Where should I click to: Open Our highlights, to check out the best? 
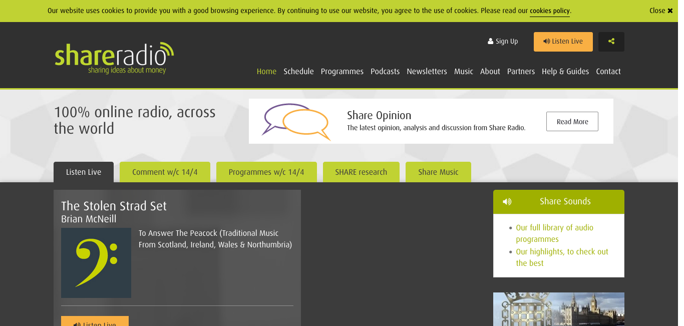pyautogui.click(x=562, y=257)
